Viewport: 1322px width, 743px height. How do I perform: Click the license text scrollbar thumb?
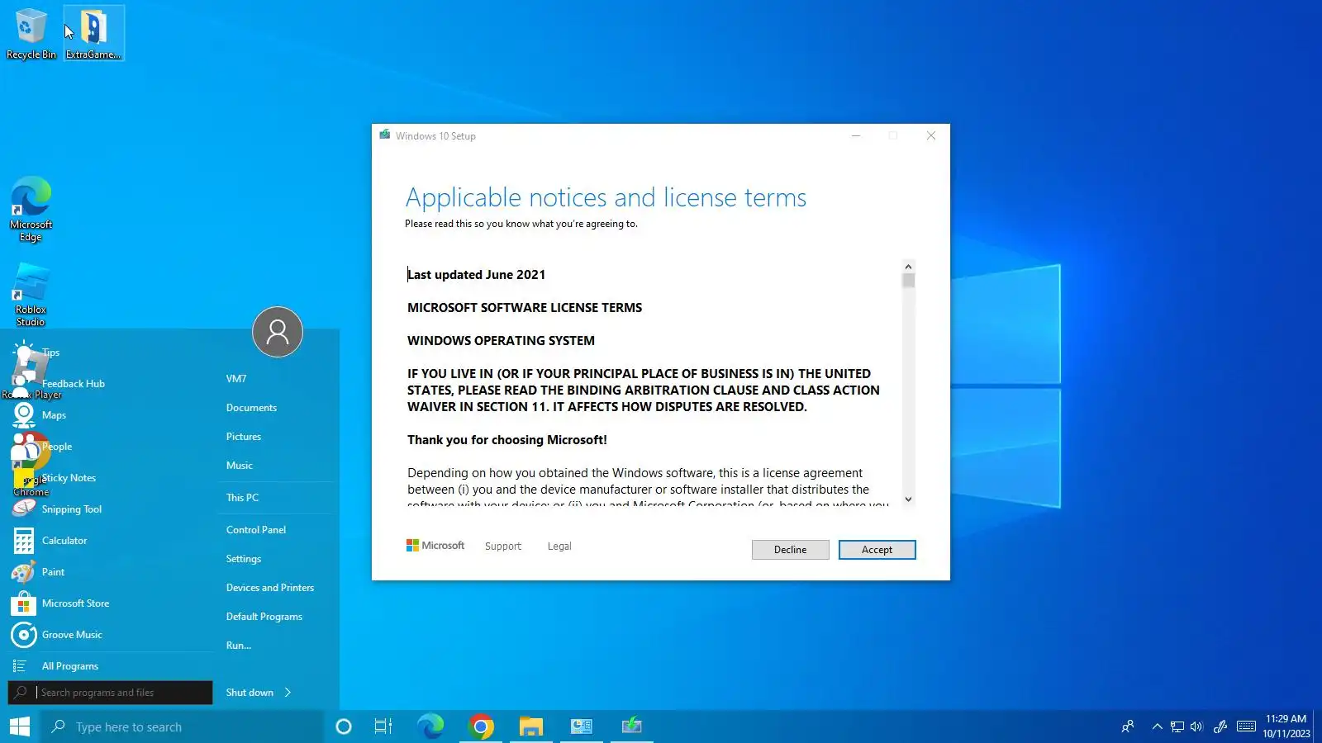[x=908, y=281]
